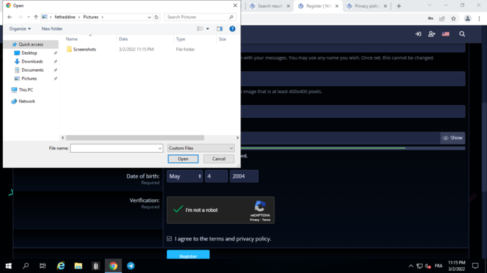
Task: Open Task View on the taskbar
Action: pos(43,266)
